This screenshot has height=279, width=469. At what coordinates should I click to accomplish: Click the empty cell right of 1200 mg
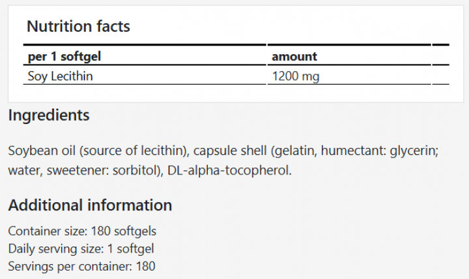440,76
